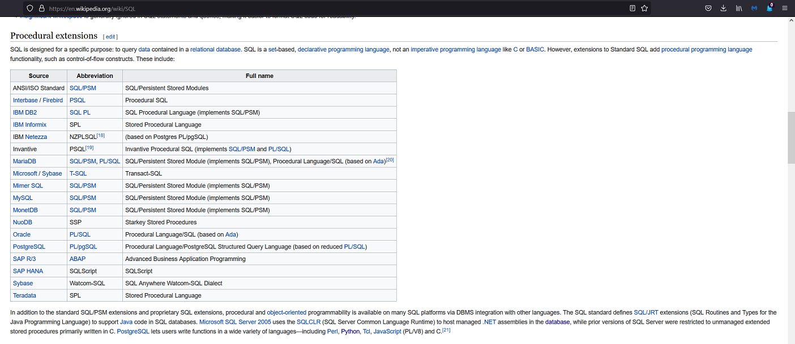Open the Ghostery extension icon
The height and width of the screenshot is (344, 795).
click(x=770, y=8)
